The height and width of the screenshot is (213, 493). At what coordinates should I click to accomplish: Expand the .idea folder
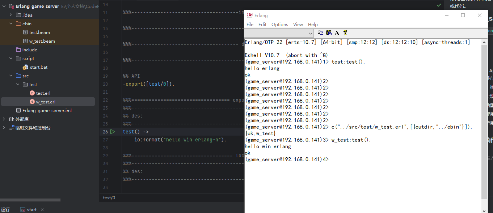coord(11,15)
